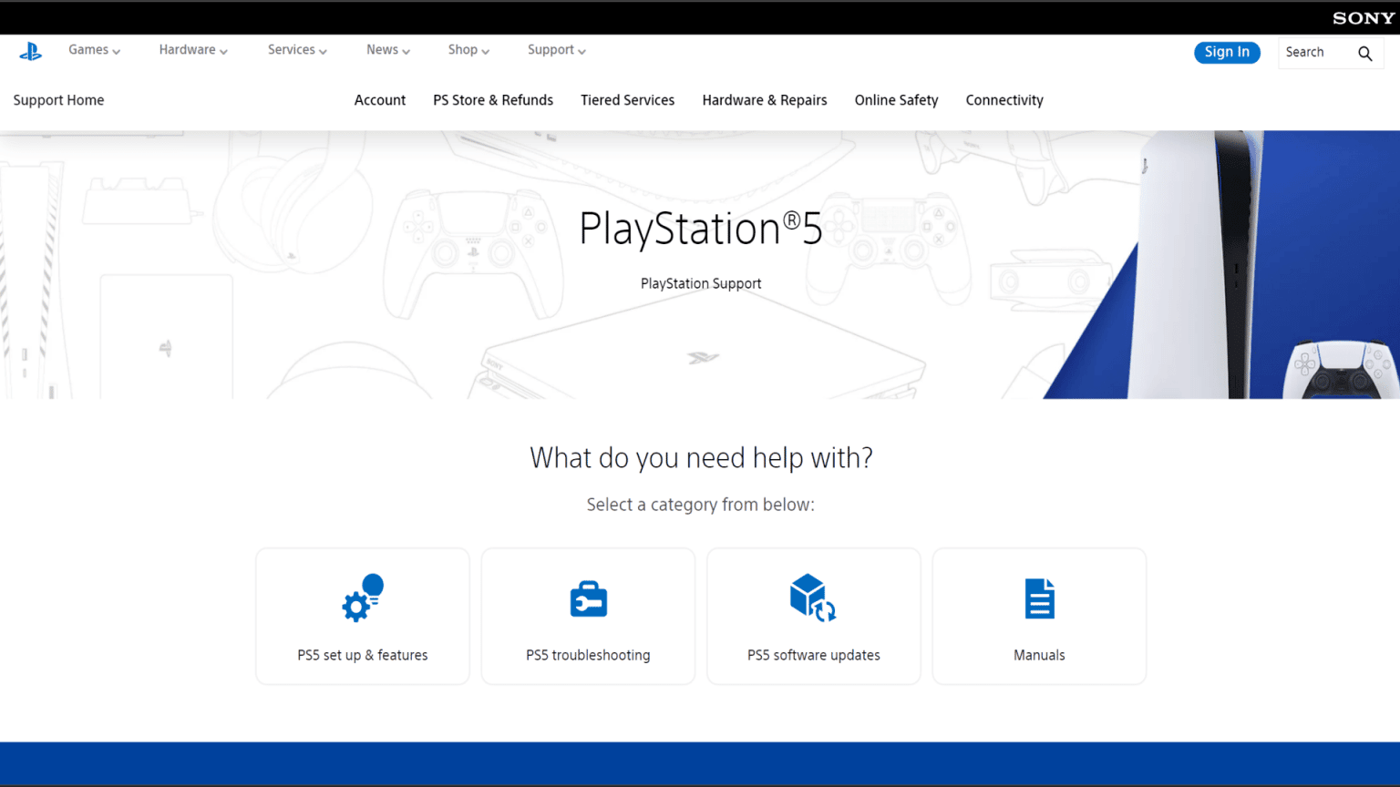Open the Support dropdown menu

click(x=556, y=50)
